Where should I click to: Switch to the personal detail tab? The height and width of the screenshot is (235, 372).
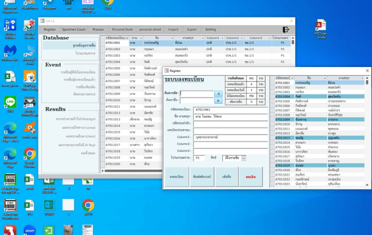(x=150, y=30)
